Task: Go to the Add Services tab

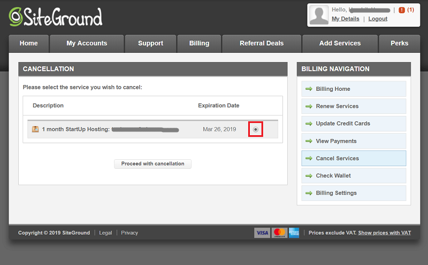Action: pyautogui.click(x=340, y=43)
